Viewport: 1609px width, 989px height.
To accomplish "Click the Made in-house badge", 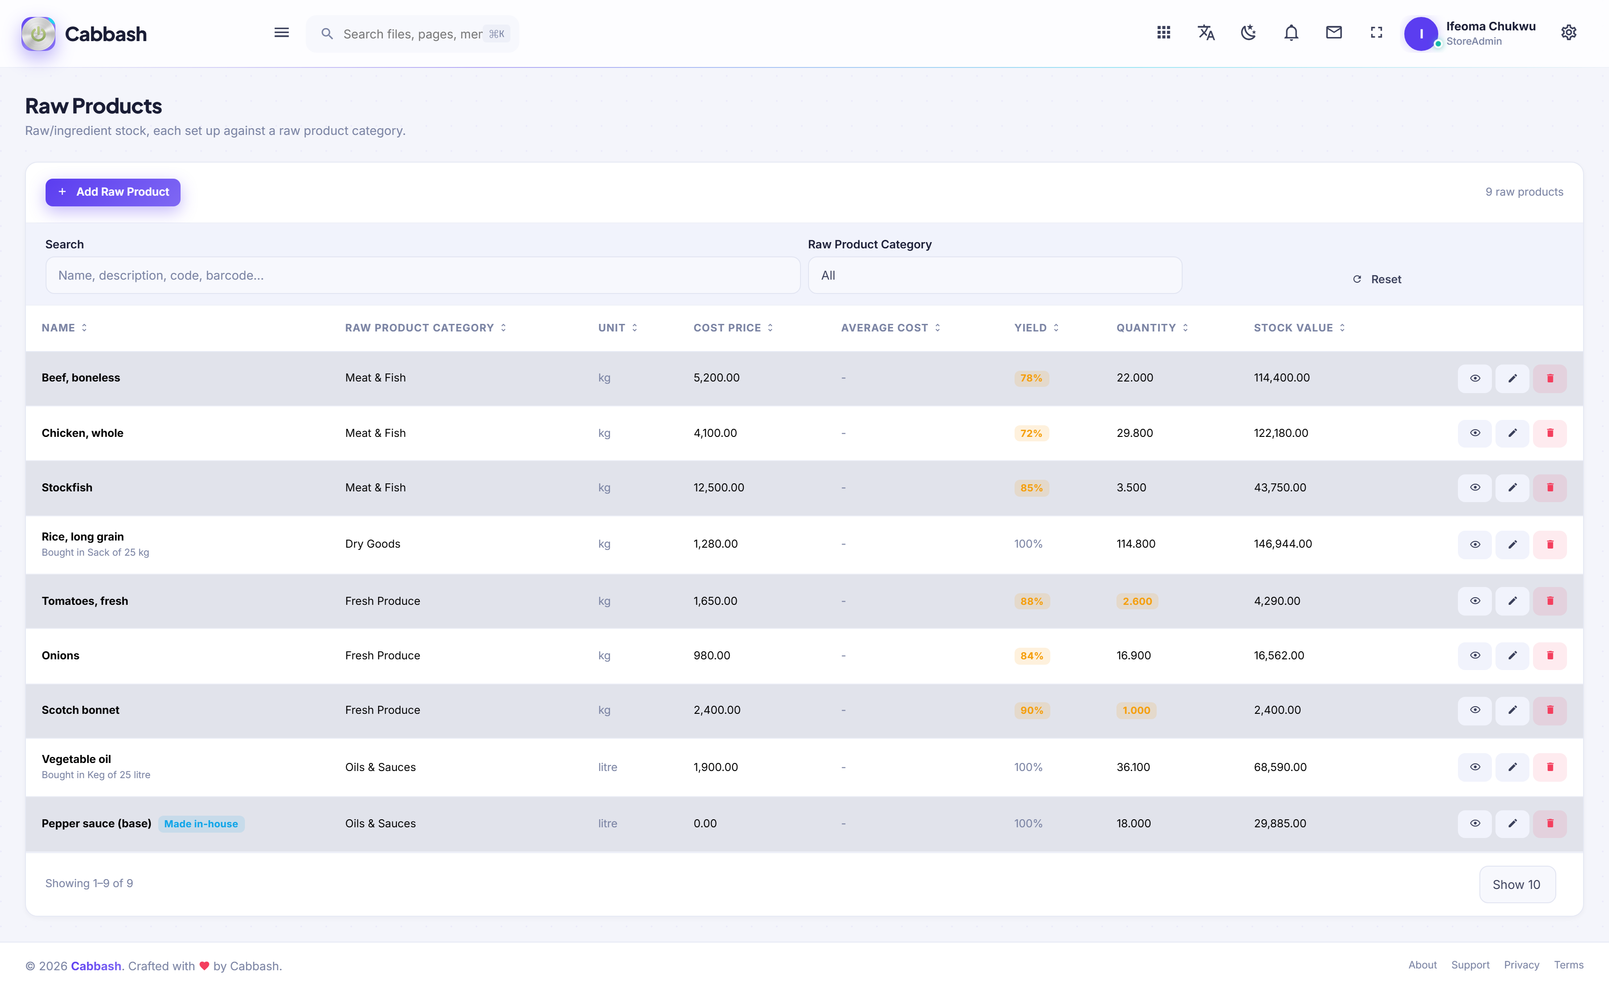I will coord(201,824).
